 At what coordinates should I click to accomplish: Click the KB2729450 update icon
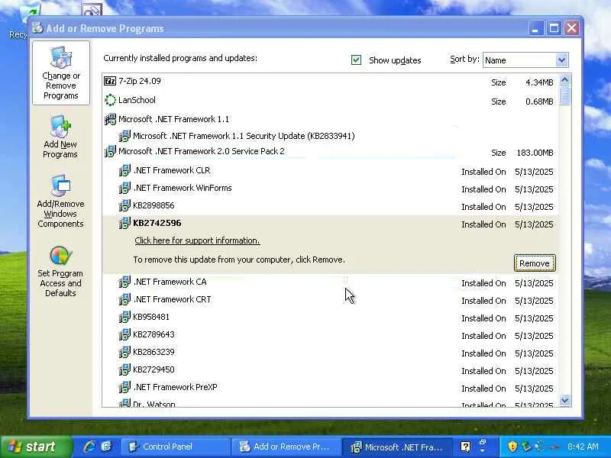pyautogui.click(x=124, y=369)
